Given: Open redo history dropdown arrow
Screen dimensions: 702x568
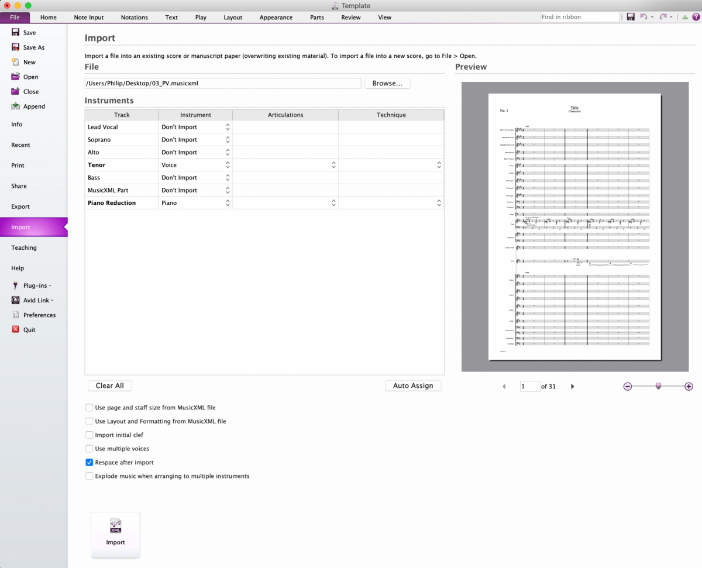Looking at the screenshot, I should (672, 18).
